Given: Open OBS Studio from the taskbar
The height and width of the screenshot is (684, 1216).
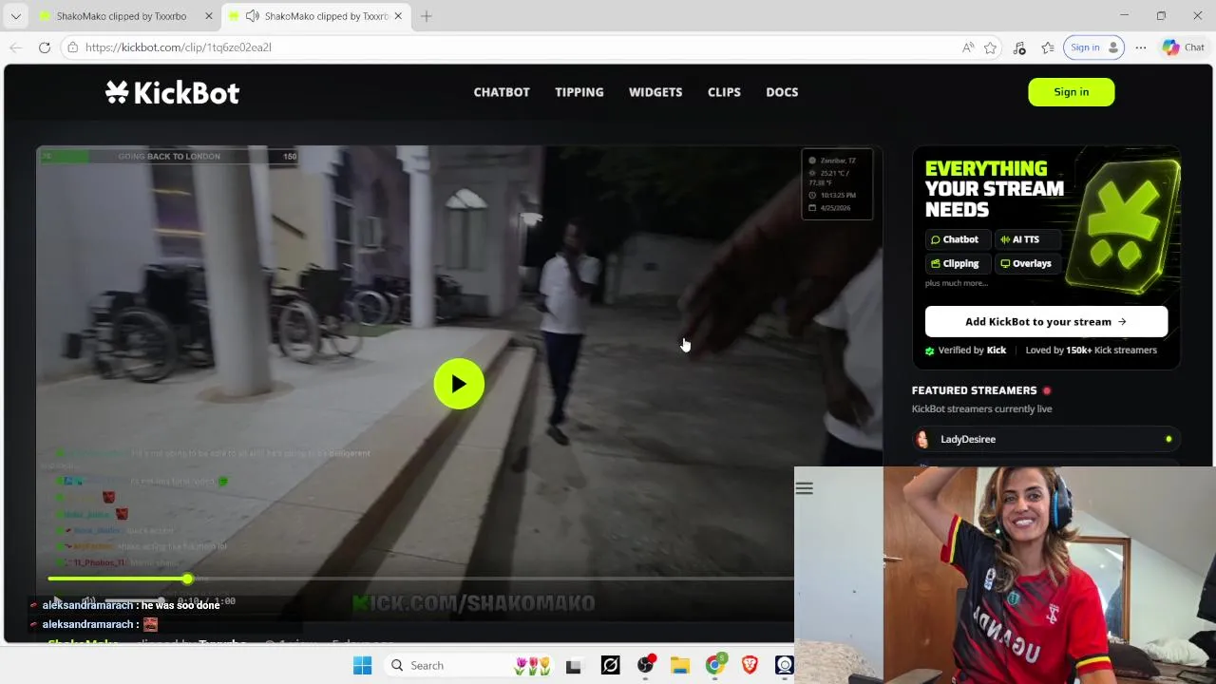Looking at the screenshot, I should point(646,666).
